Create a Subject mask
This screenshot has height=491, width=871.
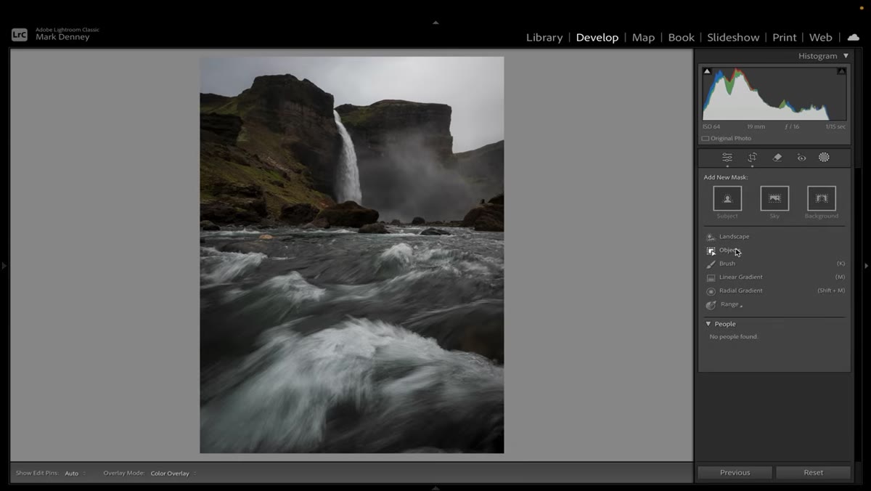click(x=727, y=198)
